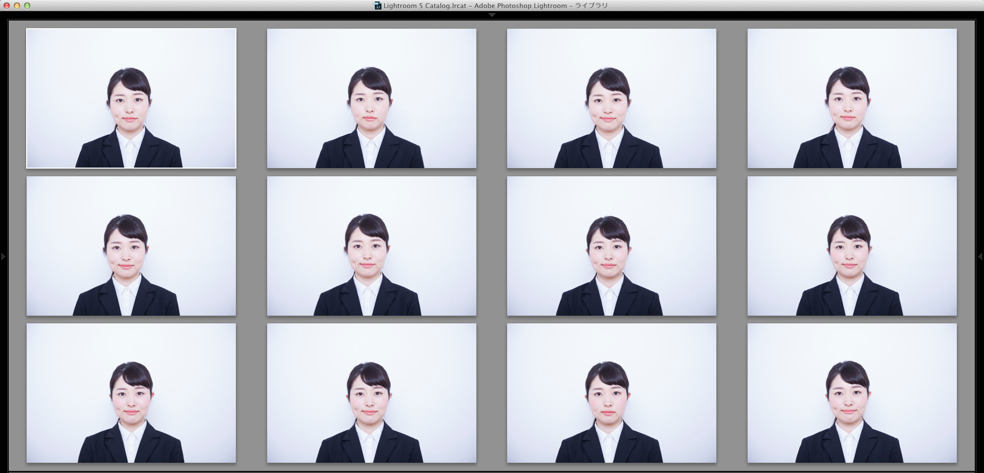Select the third photo in the top row
Screen dimensions: 984x473
(x=612, y=98)
